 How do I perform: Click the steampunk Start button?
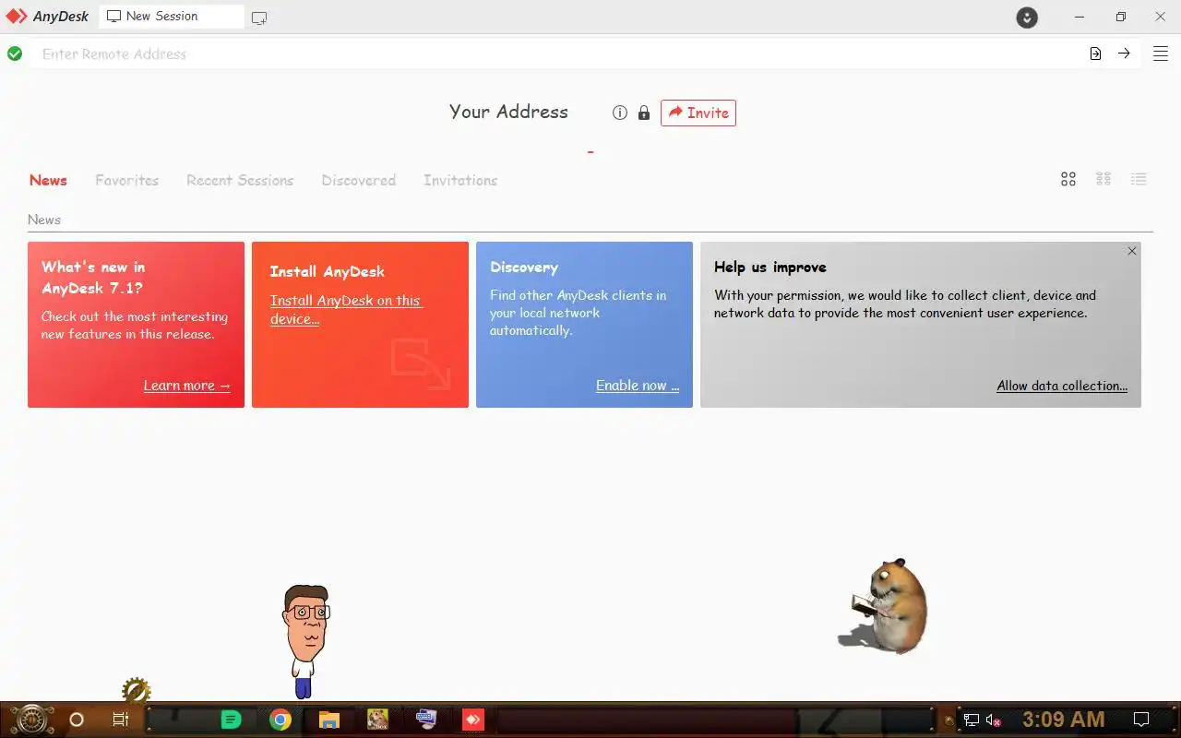pyautogui.click(x=31, y=720)
